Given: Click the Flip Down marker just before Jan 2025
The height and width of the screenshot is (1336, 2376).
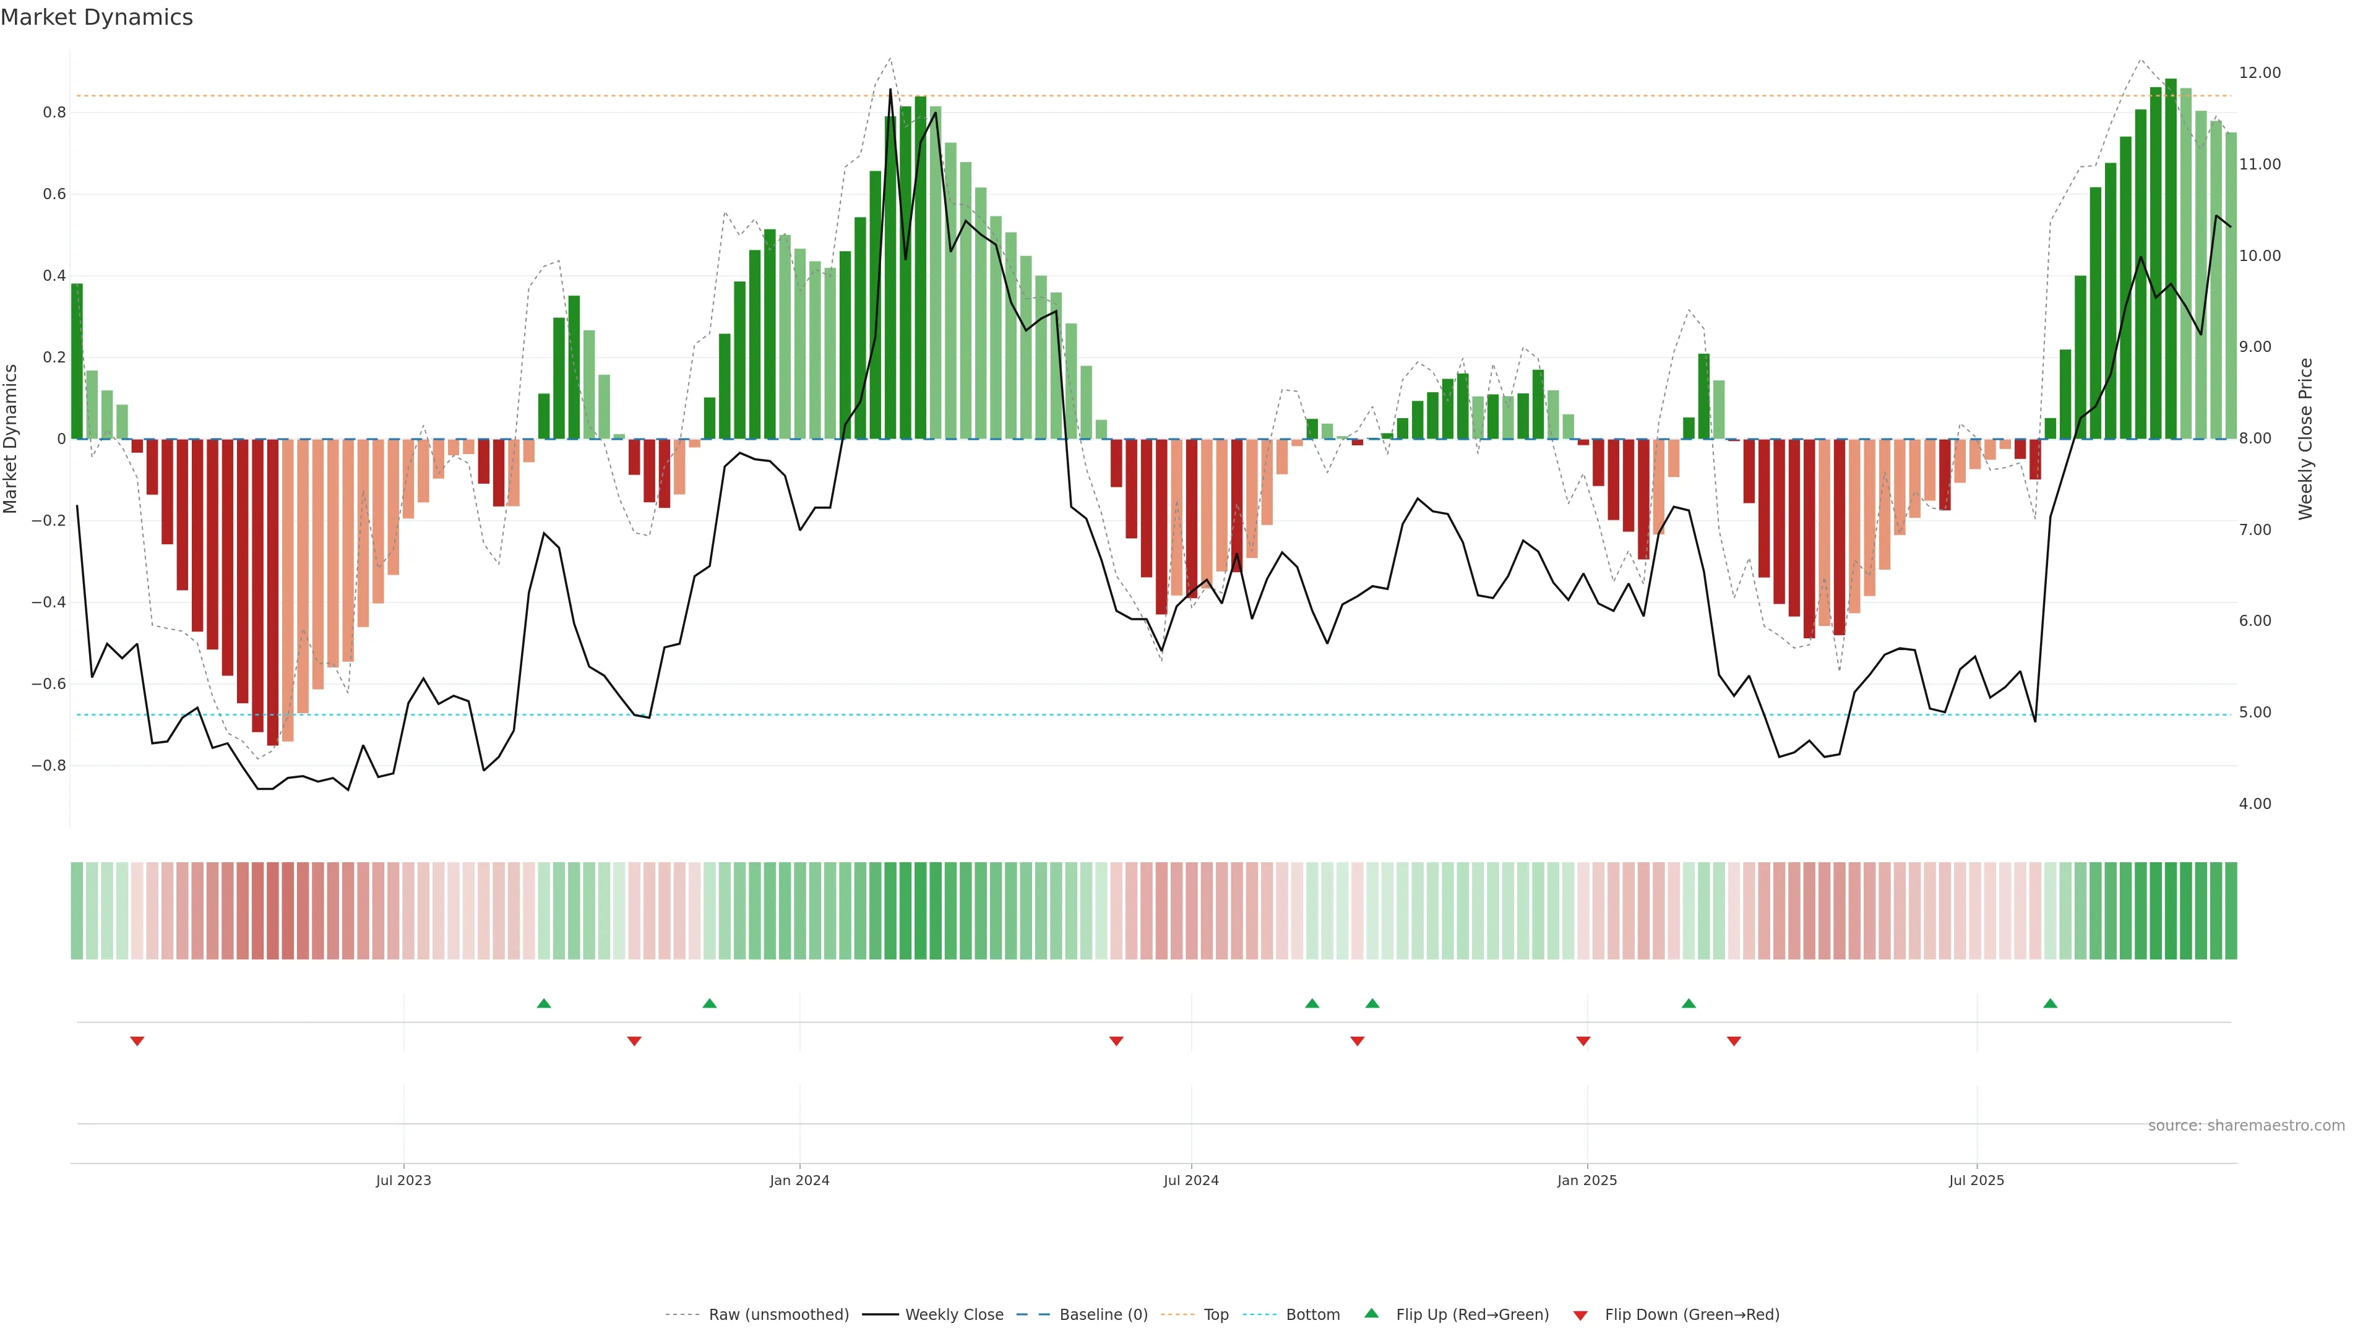Looking at the screenshot, I should point(1583,1041).
